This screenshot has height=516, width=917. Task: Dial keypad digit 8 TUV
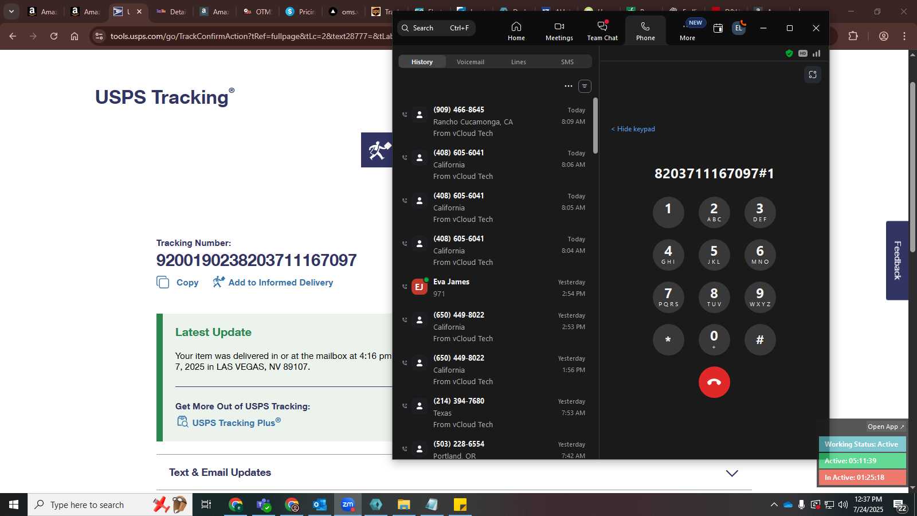click(x=714, y=297)
